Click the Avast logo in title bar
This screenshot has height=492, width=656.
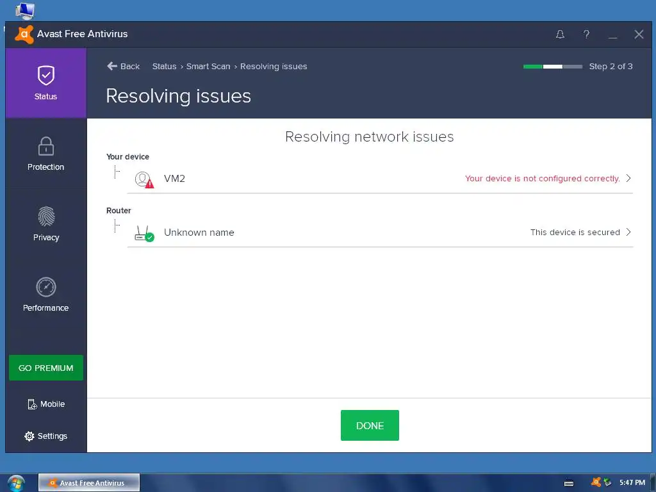coord(24,35)
